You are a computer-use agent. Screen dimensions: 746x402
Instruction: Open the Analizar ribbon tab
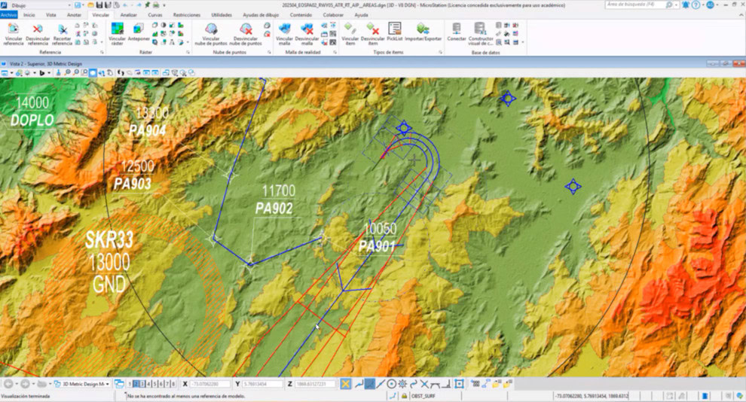pos(128,14)
